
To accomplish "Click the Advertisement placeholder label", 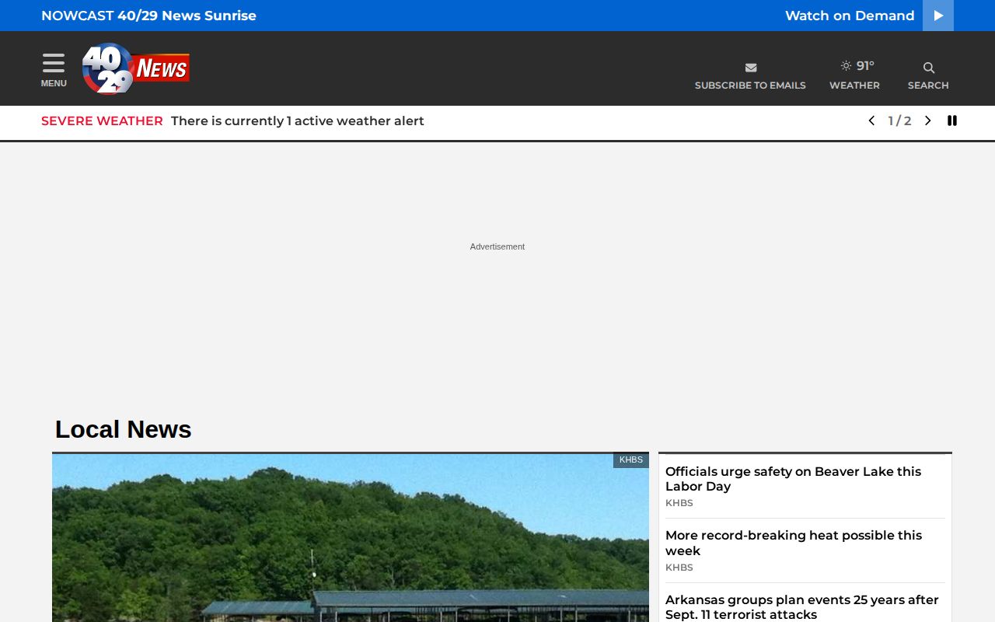I will tap(497, 246).
